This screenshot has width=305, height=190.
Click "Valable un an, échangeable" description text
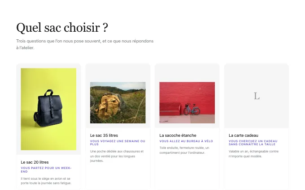253,154
